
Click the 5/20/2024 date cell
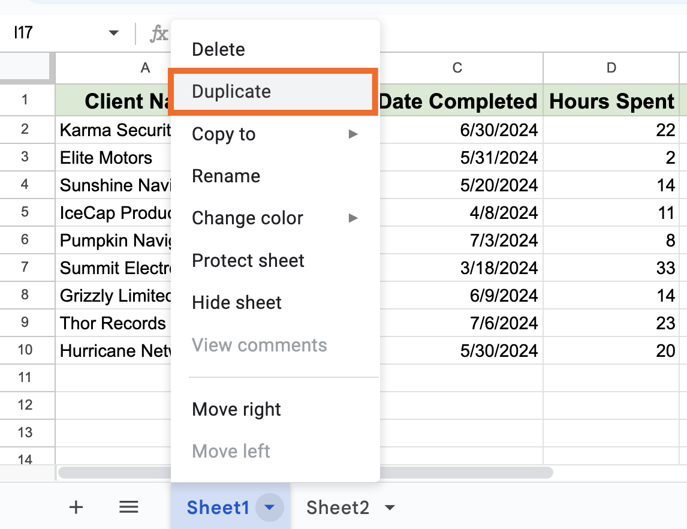[x=462, y=185]
